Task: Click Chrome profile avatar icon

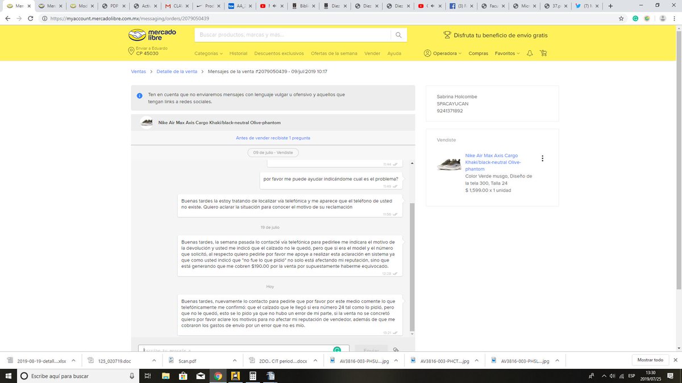Action: (x=663, y=18)
